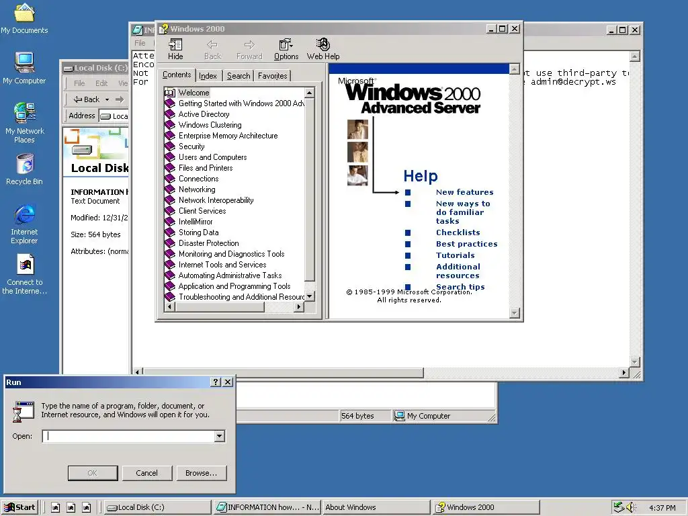Screen dimensions: 688x516
Task: Select Client Services topic
Action: click(202, 211)
